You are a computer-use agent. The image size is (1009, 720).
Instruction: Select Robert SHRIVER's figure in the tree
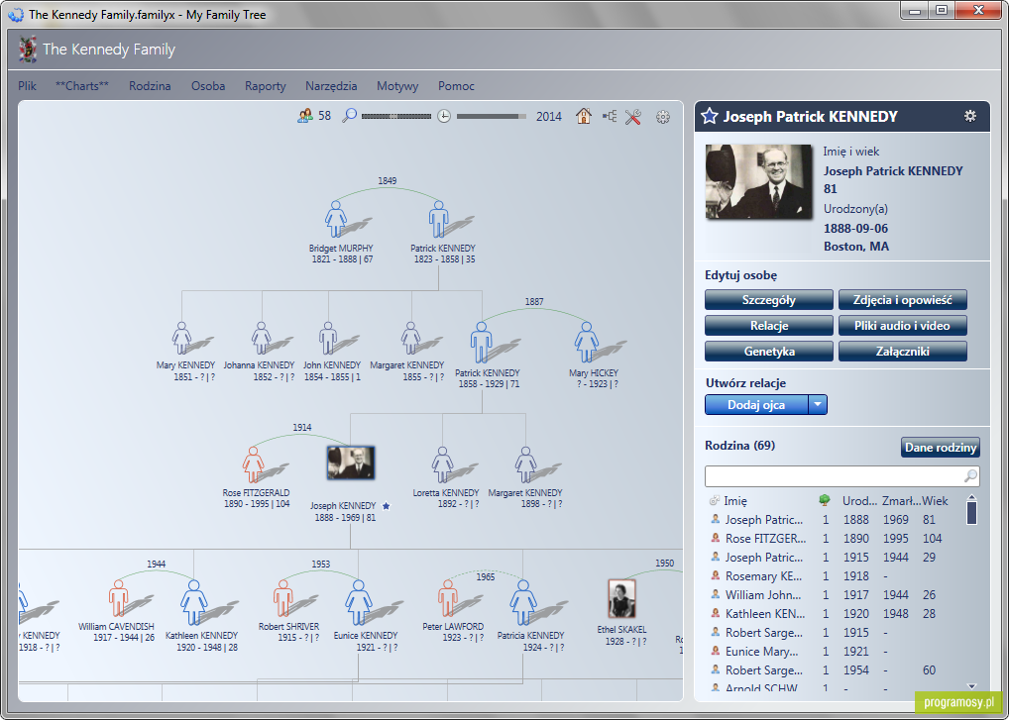(283, 598)
